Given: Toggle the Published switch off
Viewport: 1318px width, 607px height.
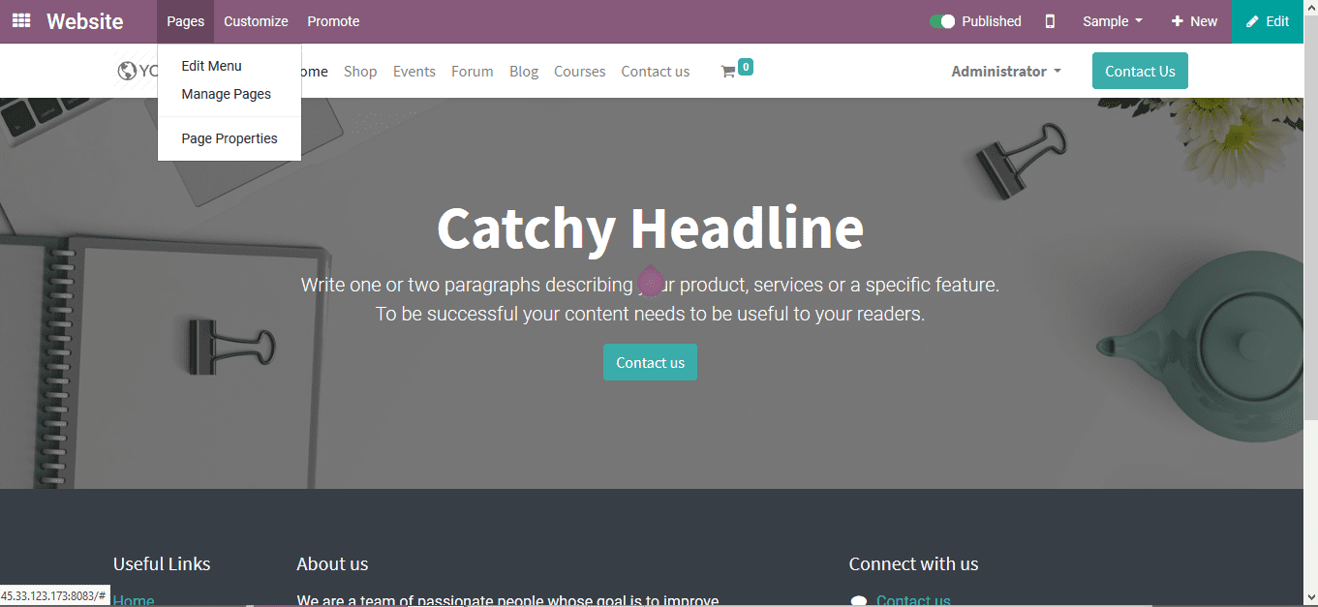Looking at the screenshot, I should click(941, 20).
